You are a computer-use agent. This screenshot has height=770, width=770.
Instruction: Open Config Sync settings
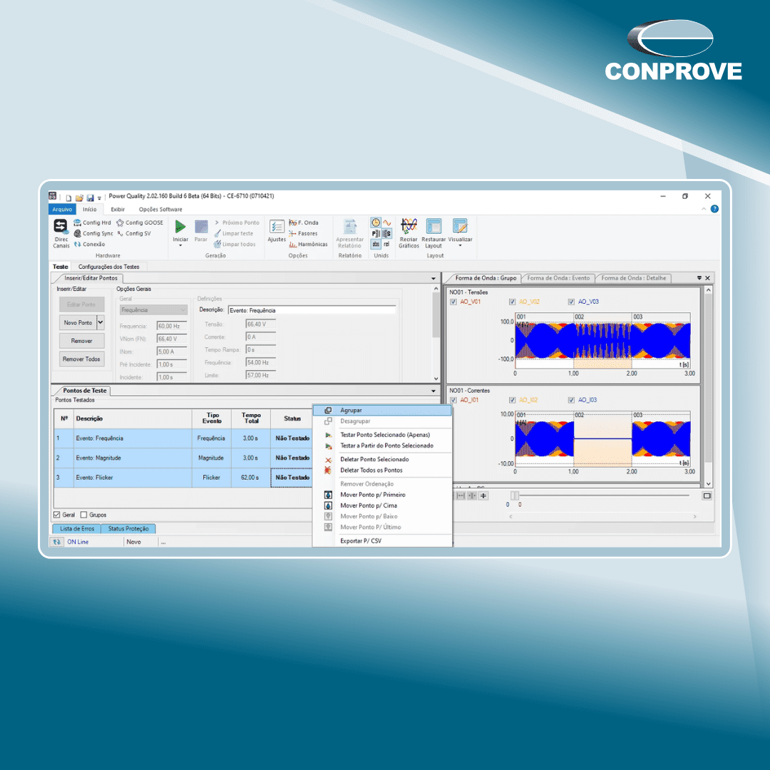click(x=93, y=233)
